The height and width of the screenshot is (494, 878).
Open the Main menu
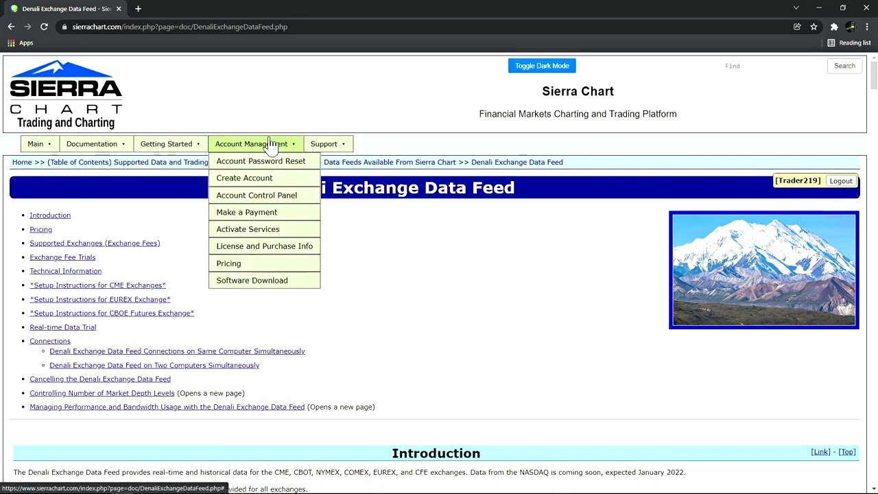coord(39,144)
